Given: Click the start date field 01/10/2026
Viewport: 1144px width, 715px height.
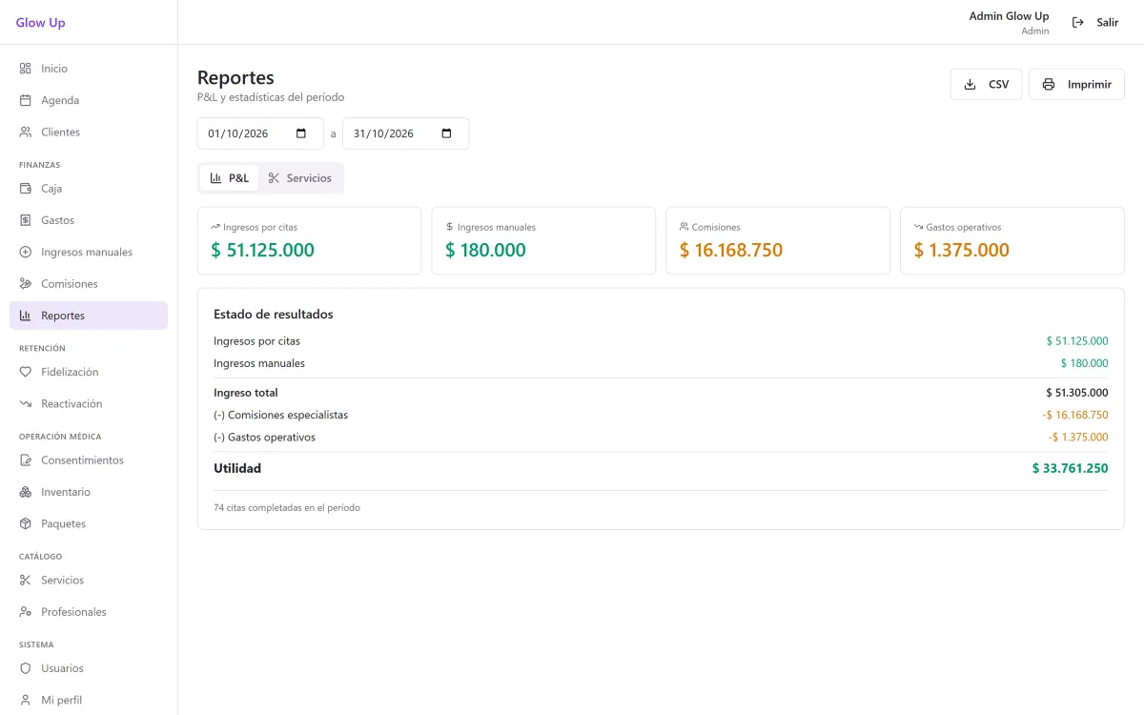Looking at the screenshot, I should click(x=260, y=133).
